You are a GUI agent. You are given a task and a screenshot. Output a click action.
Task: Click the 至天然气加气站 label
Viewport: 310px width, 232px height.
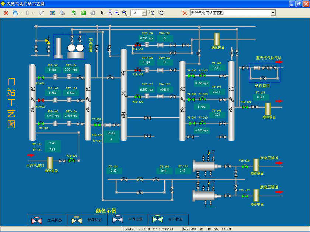[268, 58]
